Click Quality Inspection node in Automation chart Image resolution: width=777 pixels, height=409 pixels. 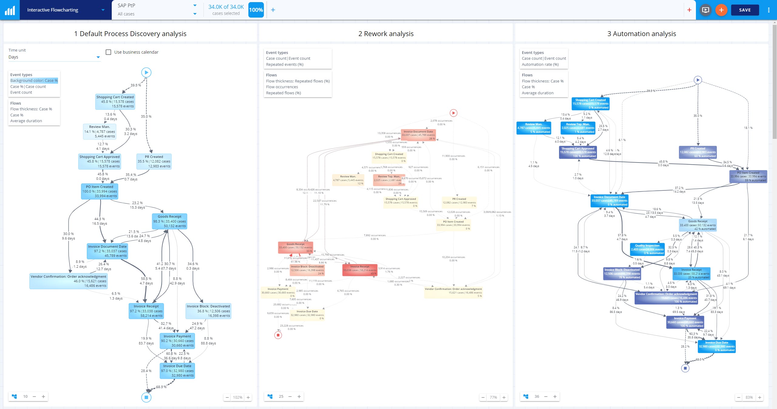pos(647,249)
